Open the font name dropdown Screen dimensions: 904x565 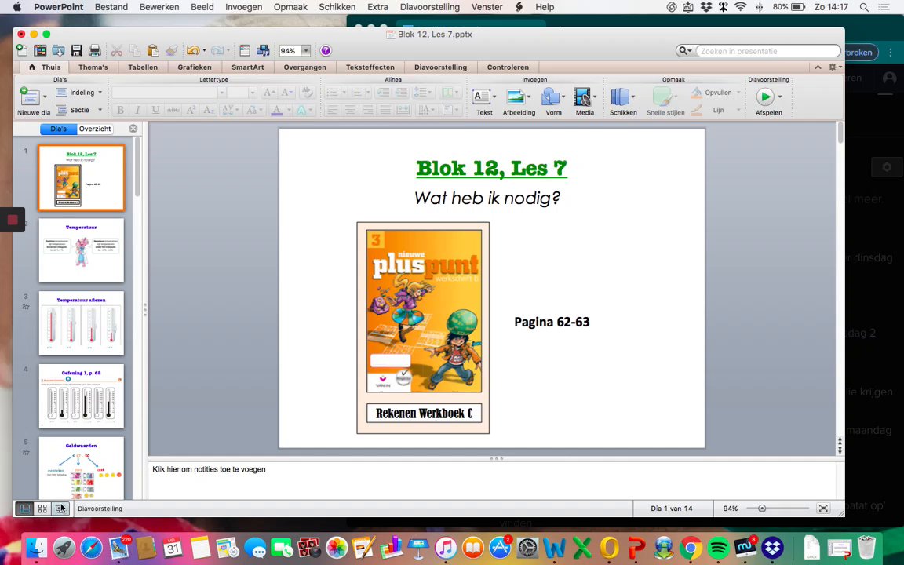coord(221,93)
